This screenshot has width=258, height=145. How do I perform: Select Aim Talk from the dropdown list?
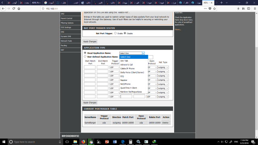click(133, 61)
